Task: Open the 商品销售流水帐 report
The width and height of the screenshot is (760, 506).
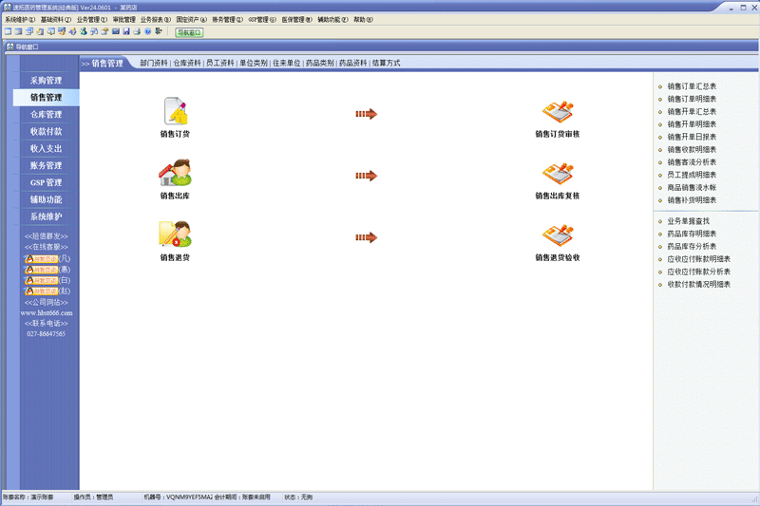Action: [x=692, y=187]
